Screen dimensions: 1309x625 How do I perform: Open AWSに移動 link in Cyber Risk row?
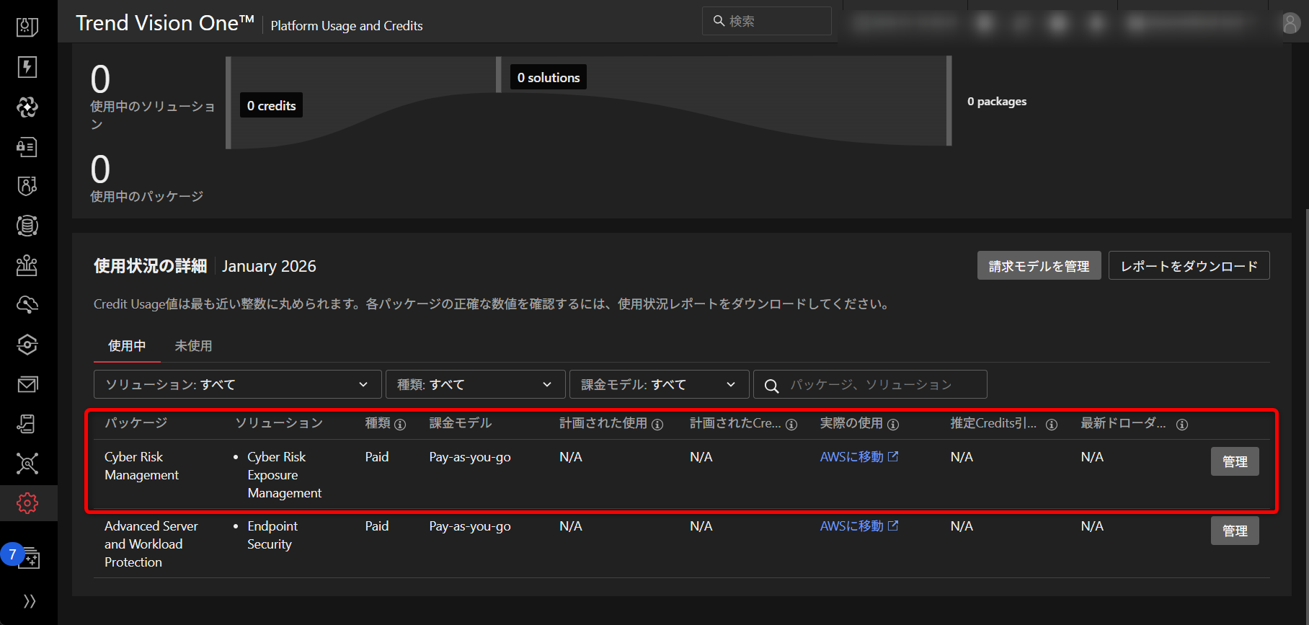[851, 457]
